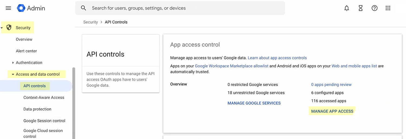Click MANAGE GOOGLE SERVICES
Screen dimensions: 406x139
point(254,103)
